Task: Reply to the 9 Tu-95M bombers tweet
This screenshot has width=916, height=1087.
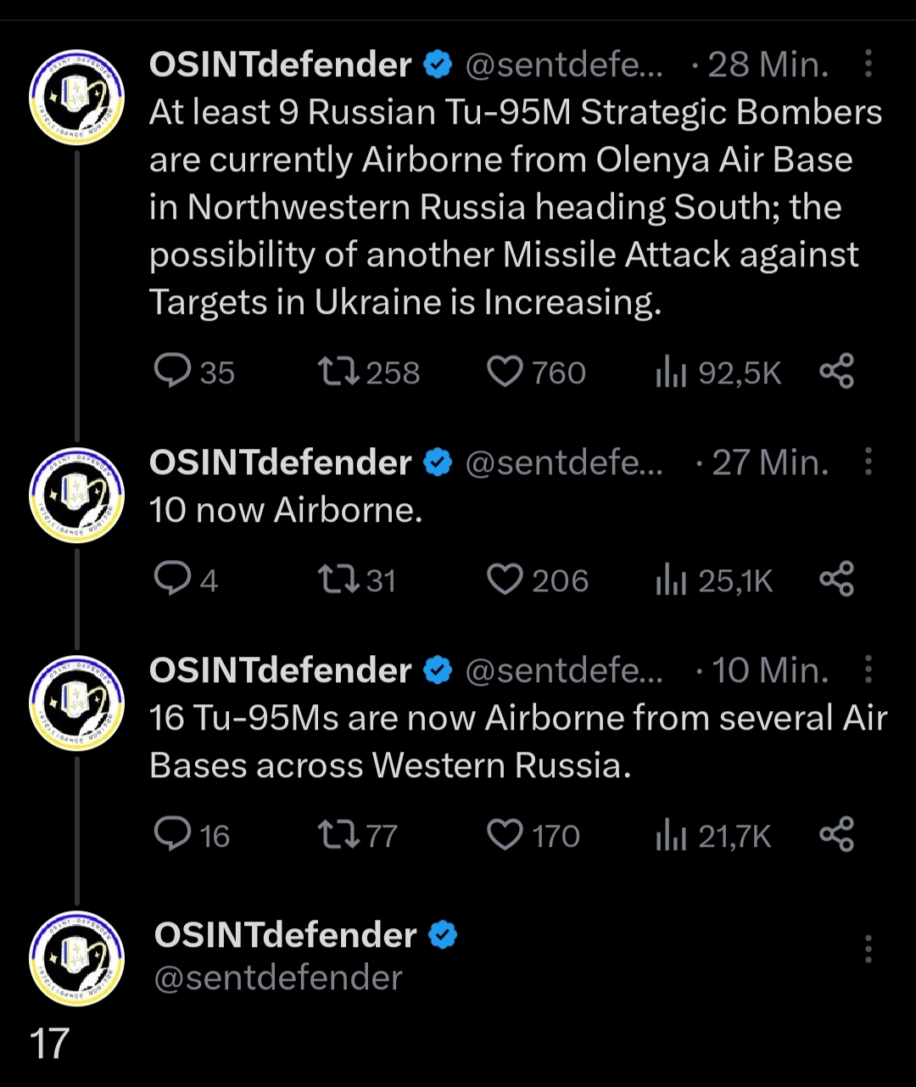Action: click(x=172, y=372)
